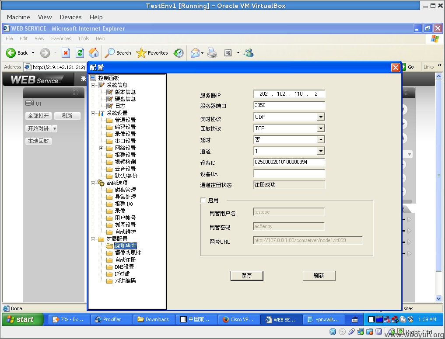Select 自动注册 in the tree
The width and height of the screenshot is (445, 339).
(x=125, y=259)
